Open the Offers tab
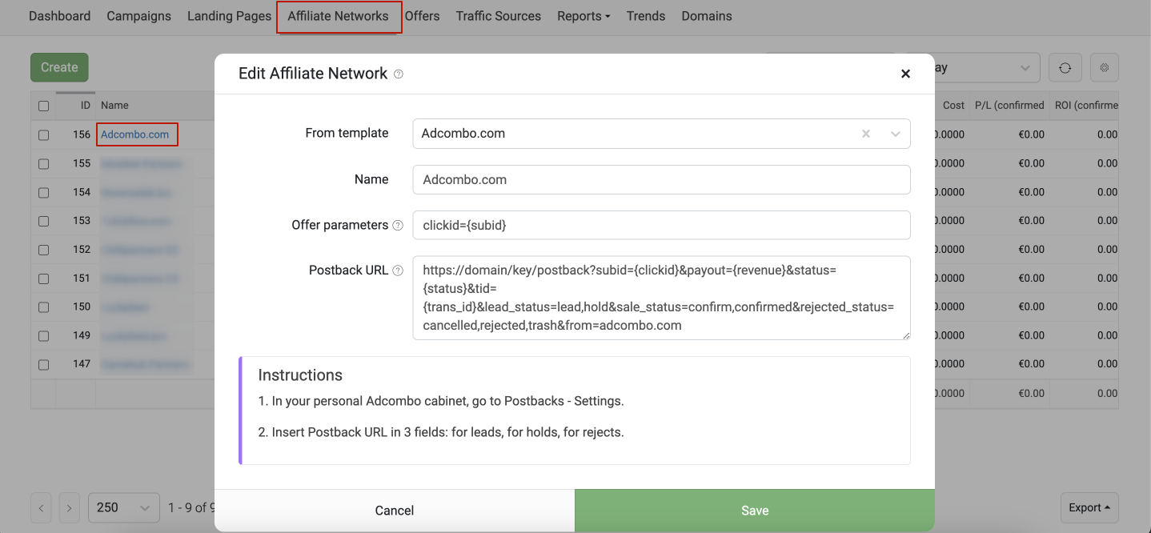This screenshot has width=1151, height=533. click(x=422, y=16)
